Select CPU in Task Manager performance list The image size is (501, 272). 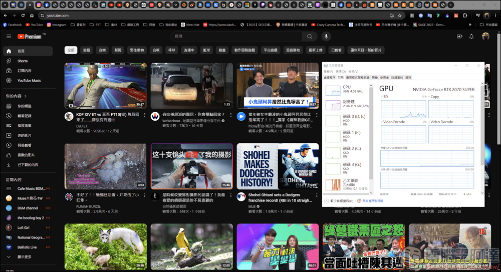[346, 91]
